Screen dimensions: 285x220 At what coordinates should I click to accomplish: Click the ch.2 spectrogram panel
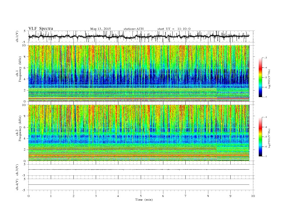click(x=139, y=133)
